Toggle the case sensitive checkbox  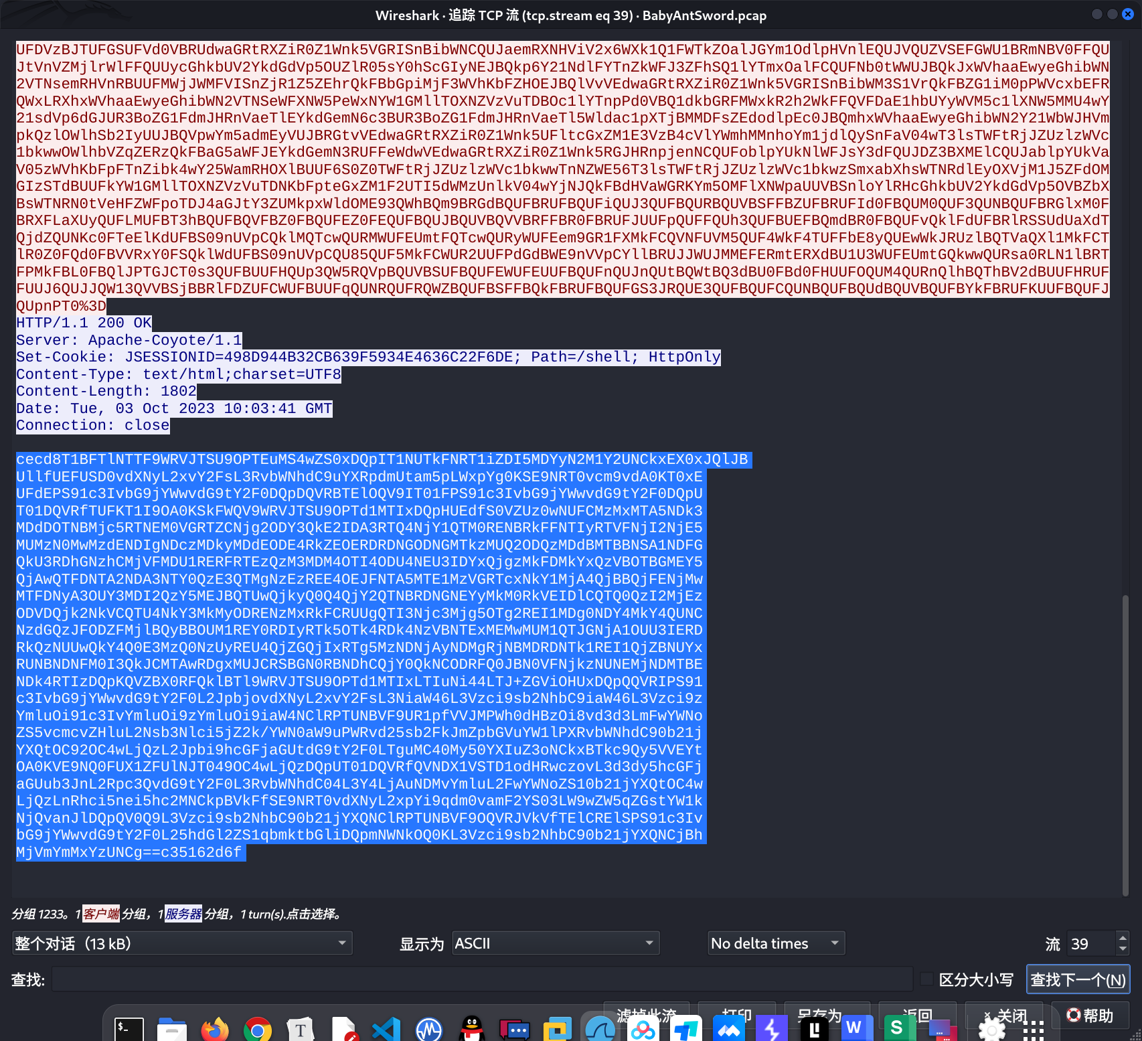(927, 979)
